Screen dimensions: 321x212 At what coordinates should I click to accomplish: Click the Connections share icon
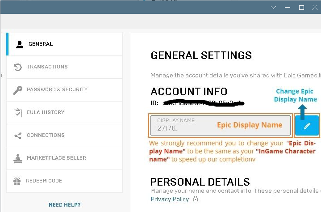[18, 136]
